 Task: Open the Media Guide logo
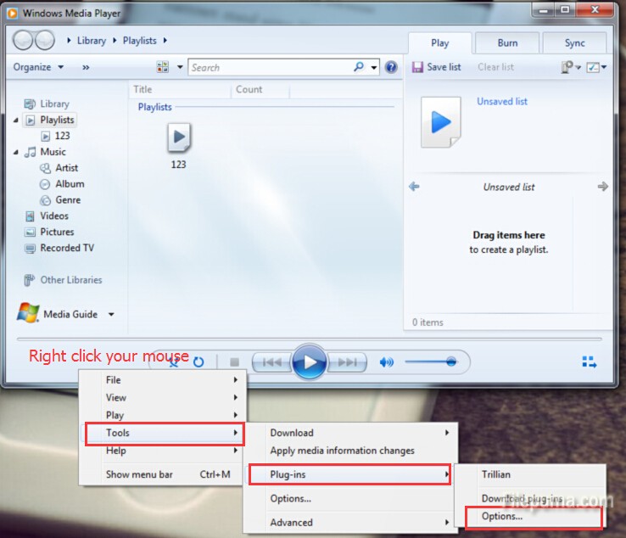click(x=28, y=313)
